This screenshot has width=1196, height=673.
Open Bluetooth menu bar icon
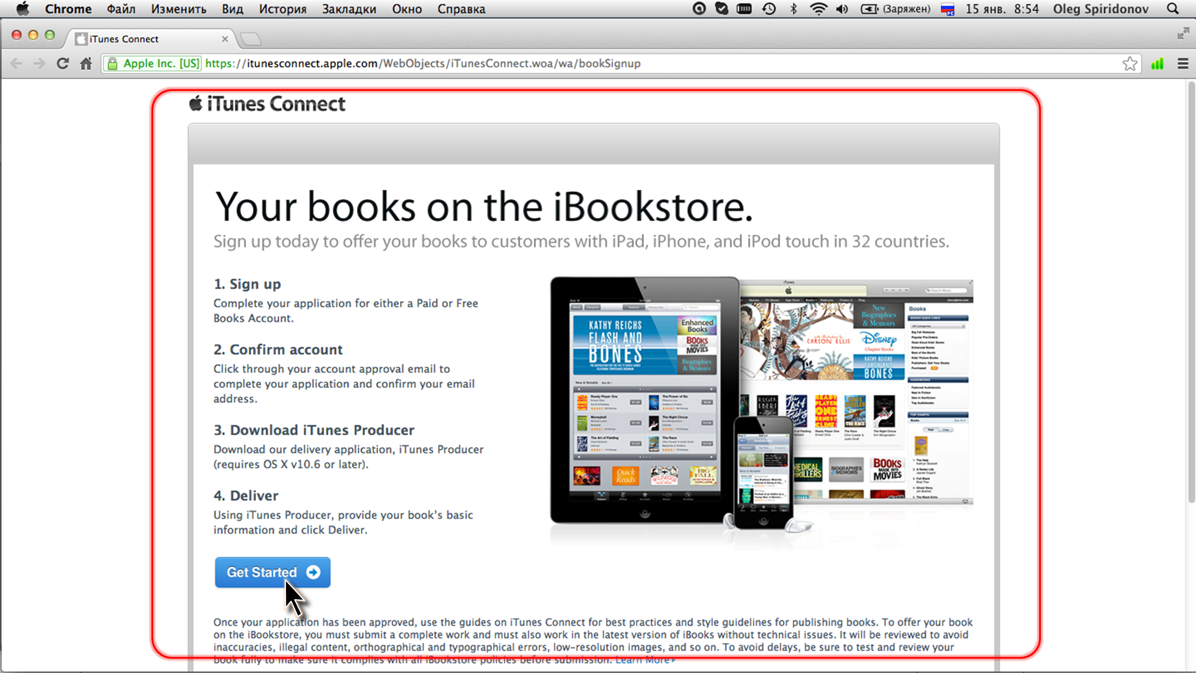(x=794, y=9)
